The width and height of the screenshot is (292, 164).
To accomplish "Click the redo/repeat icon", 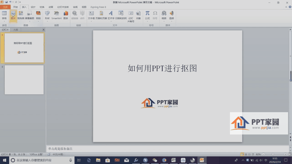I will 16,2.
